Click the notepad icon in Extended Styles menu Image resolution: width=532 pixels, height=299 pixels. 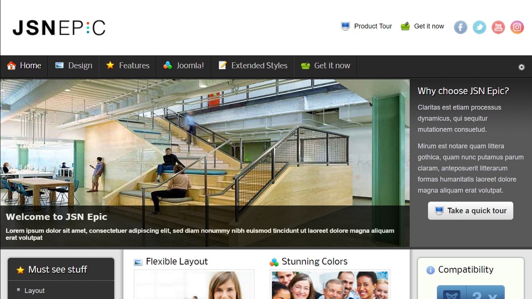point(223,65)
